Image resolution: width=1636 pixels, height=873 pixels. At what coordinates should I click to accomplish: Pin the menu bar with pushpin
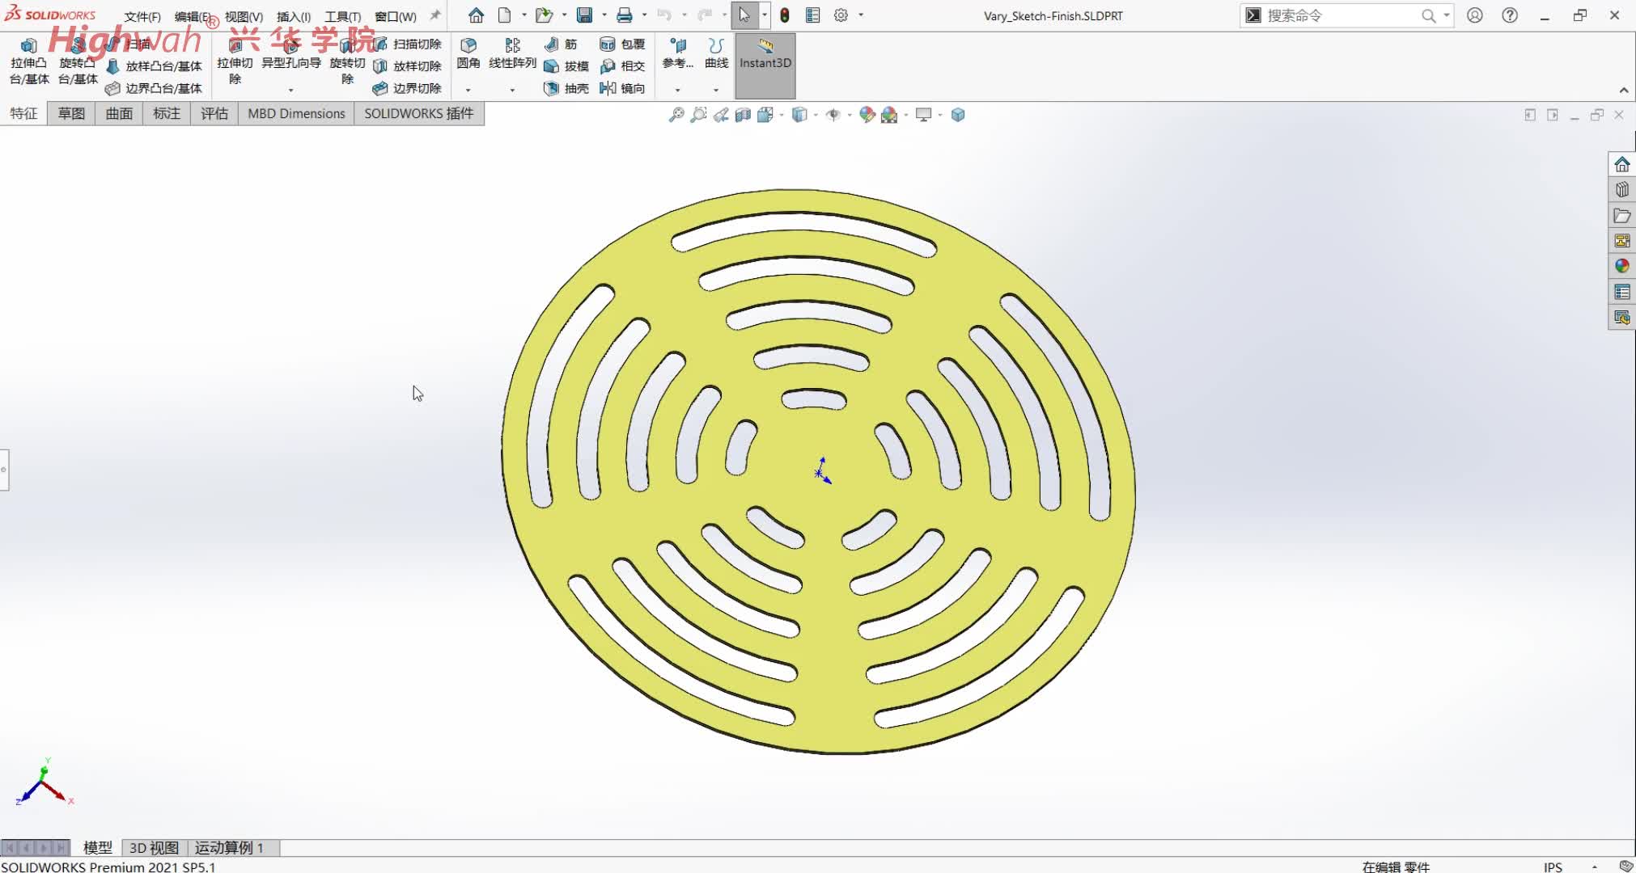(435, 15)
